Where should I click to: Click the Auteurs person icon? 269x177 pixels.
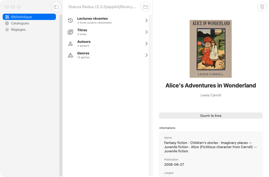pos(70,44)
